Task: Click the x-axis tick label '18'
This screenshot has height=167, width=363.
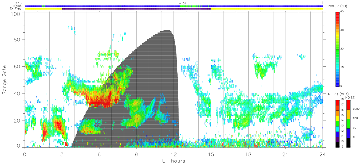Action: click(248, 154)
